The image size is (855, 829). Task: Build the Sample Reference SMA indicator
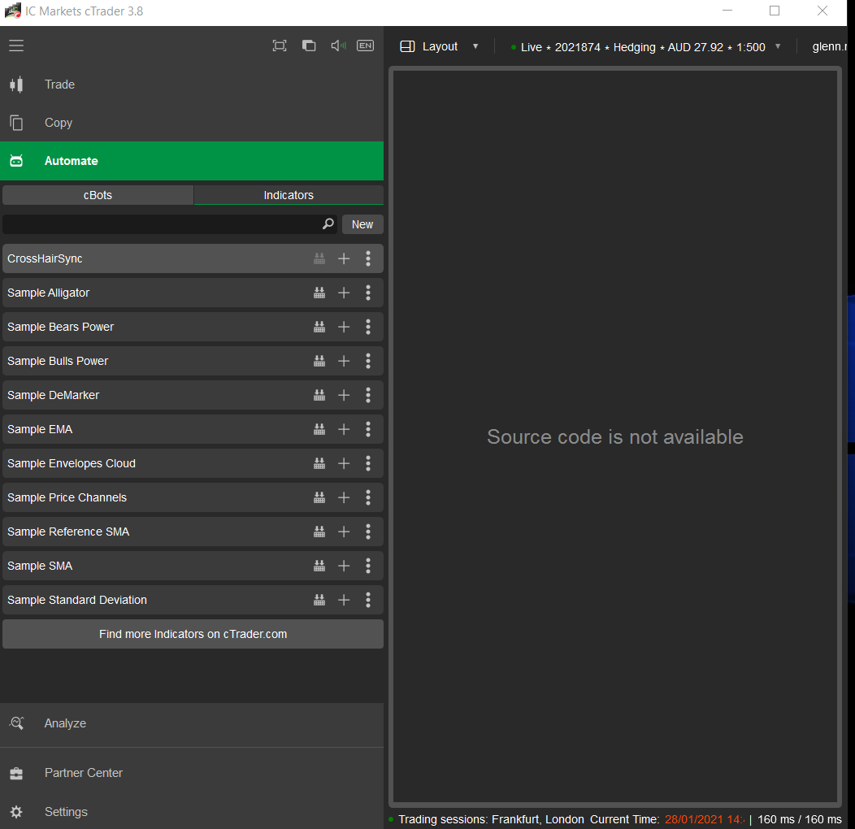pyautogui.click(x=319, y=532)
